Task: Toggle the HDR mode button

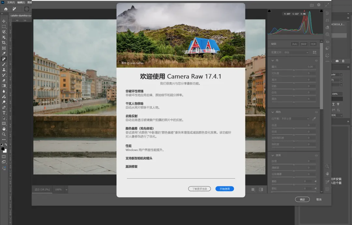Action: click(x=313, y=44)
